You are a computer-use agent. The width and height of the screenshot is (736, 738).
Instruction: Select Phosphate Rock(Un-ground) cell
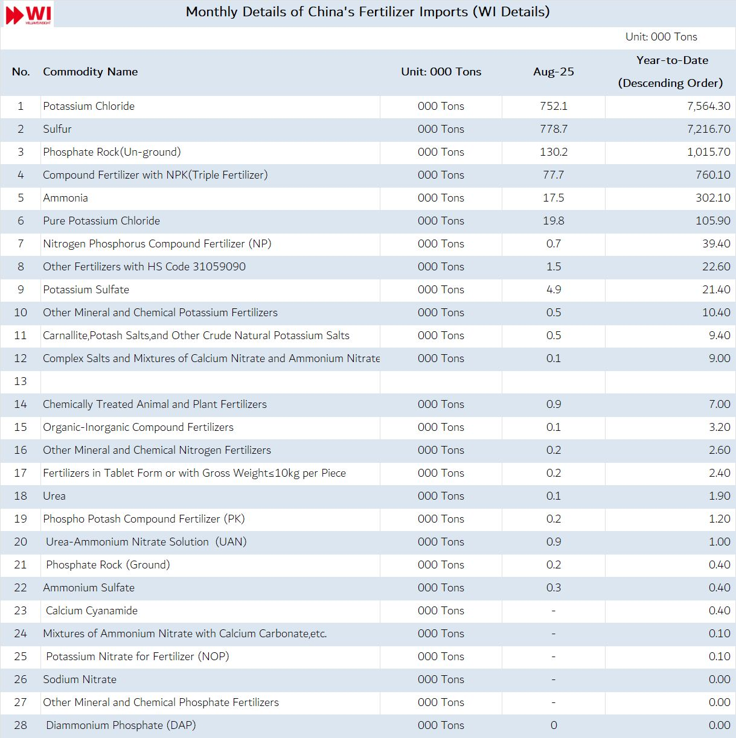[112, 152]
